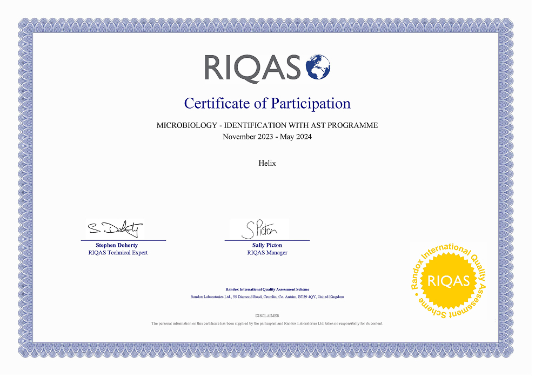Image resolution: width=535 pixels, height=378 pixels.
Task: Click the 'DISCLAIMER' heading
Action: pos(267,315)
